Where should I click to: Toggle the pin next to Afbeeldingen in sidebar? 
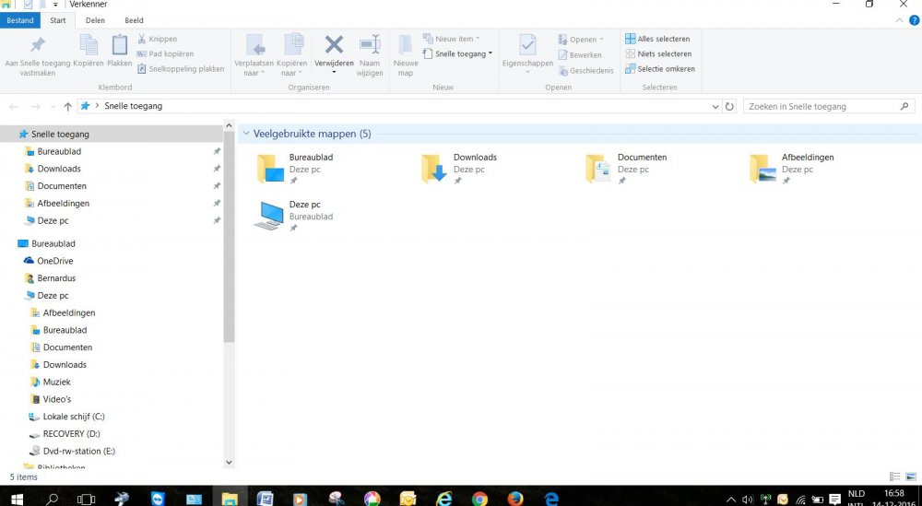[x=217, y=204]
